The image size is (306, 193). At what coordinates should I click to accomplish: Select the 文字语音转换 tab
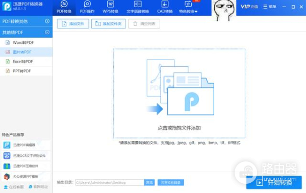click(x=138, y=8)
